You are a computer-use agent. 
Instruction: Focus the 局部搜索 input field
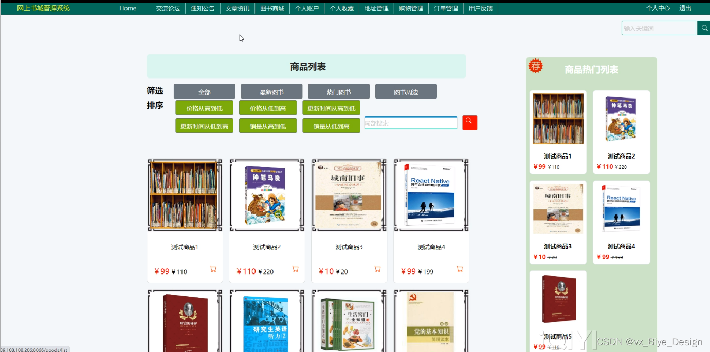(x=411, y=123)
